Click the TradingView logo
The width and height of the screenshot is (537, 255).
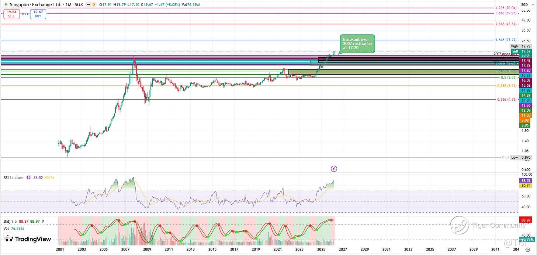pos(28,239)
